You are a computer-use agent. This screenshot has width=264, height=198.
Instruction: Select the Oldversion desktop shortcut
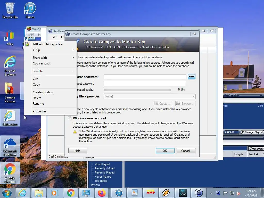tap(10, 118)
